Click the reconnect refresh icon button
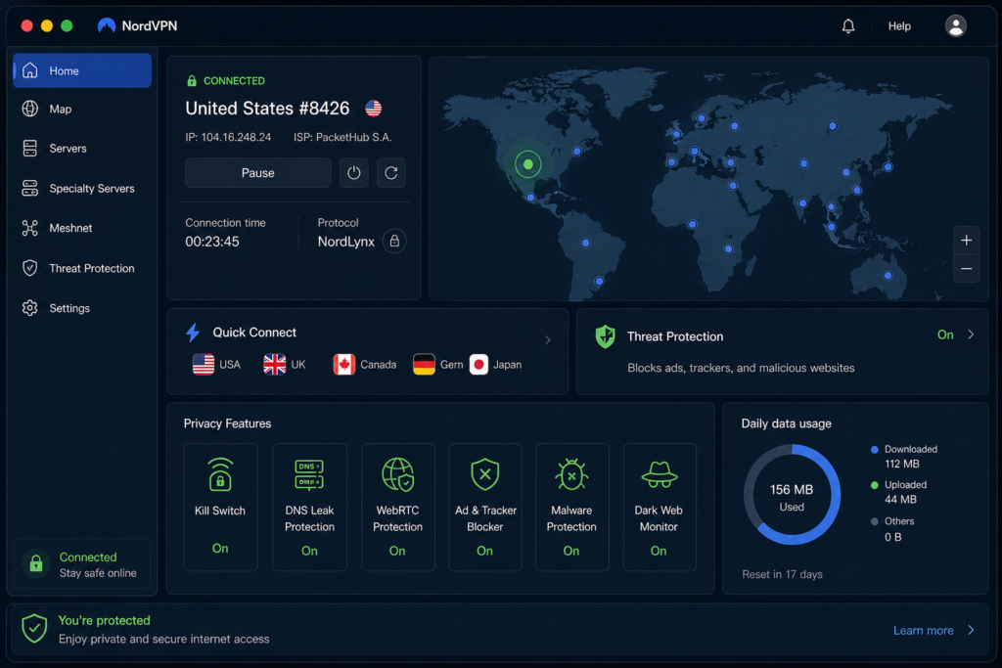Screen dimensions: 1002x668 coord(391,173)
